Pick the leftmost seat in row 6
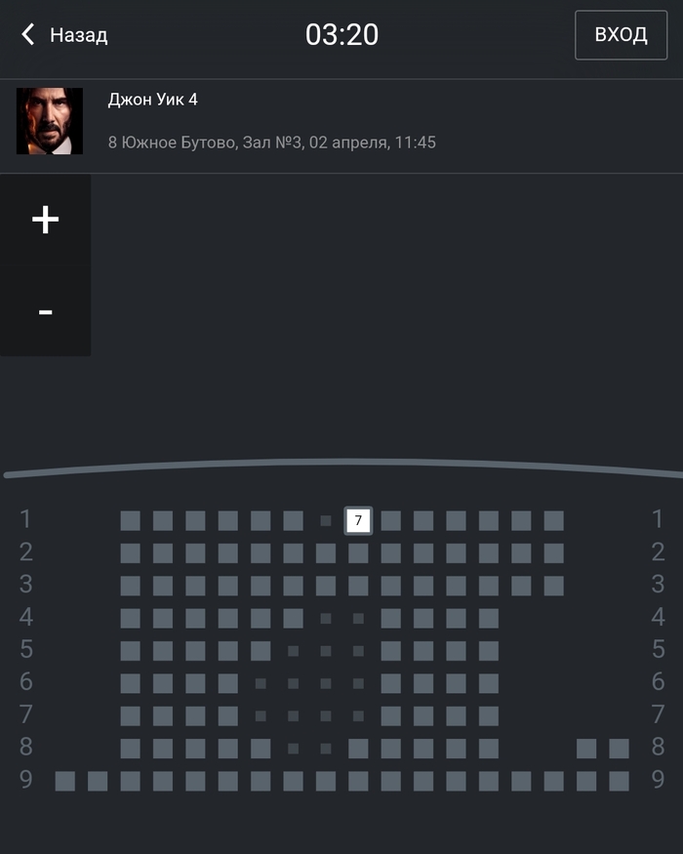Screen dimensions: 683x854 point(130,683)
